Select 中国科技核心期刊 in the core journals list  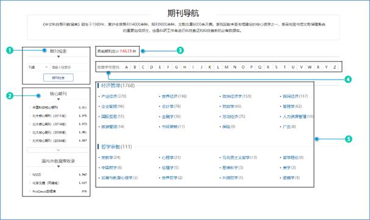45,108
